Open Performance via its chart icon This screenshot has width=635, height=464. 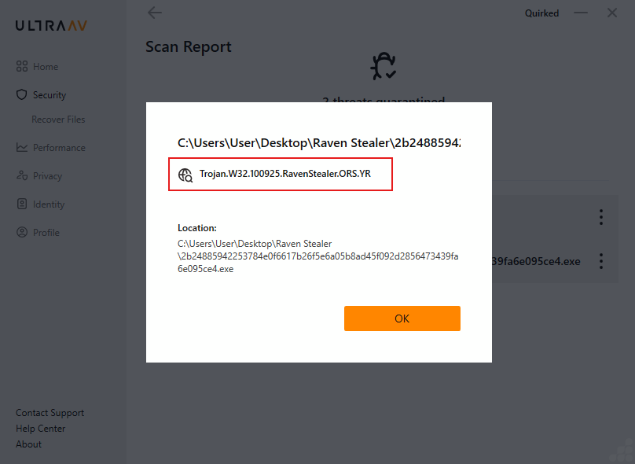point(22,148)
